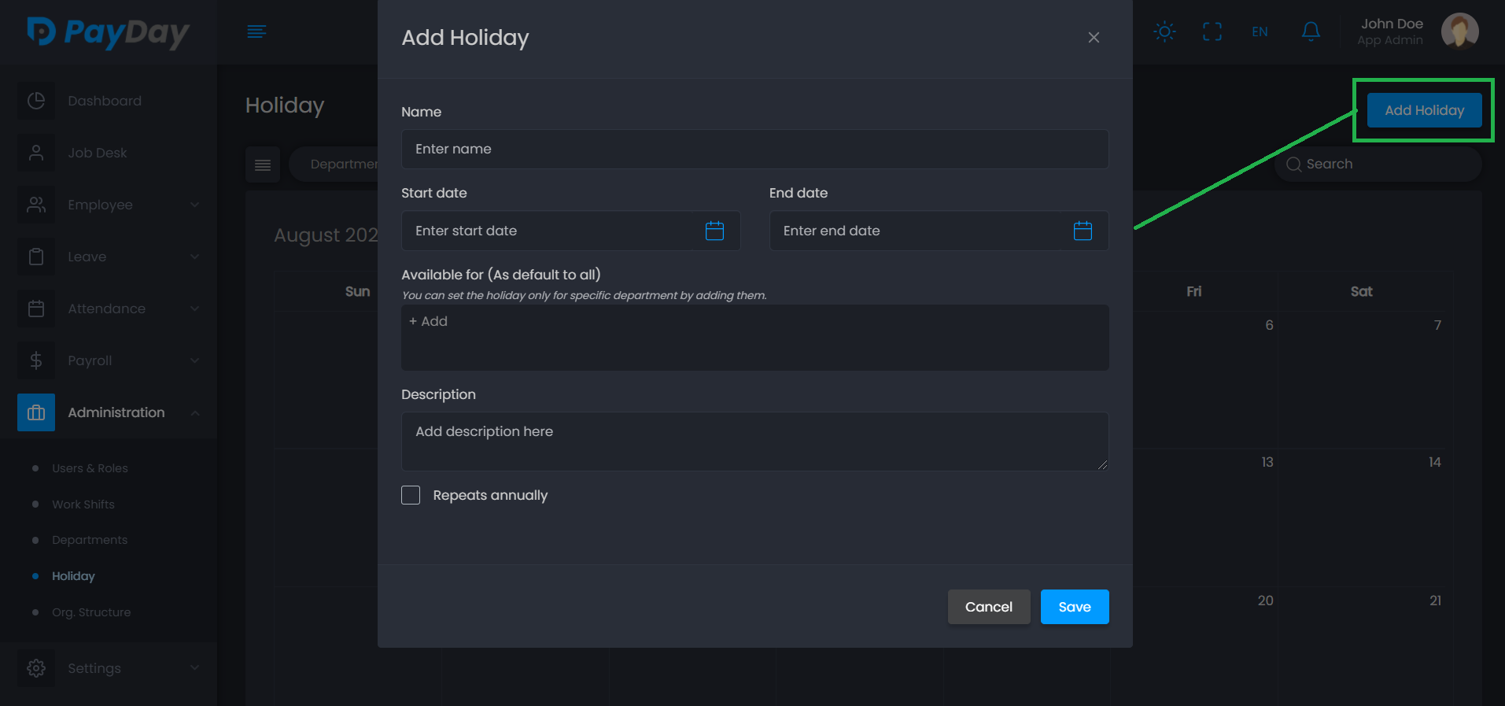This screenshot has width=1505, height=706.
Task: Enter fullscreen mode using the top bar icon
Action: tap(1212, 31)
